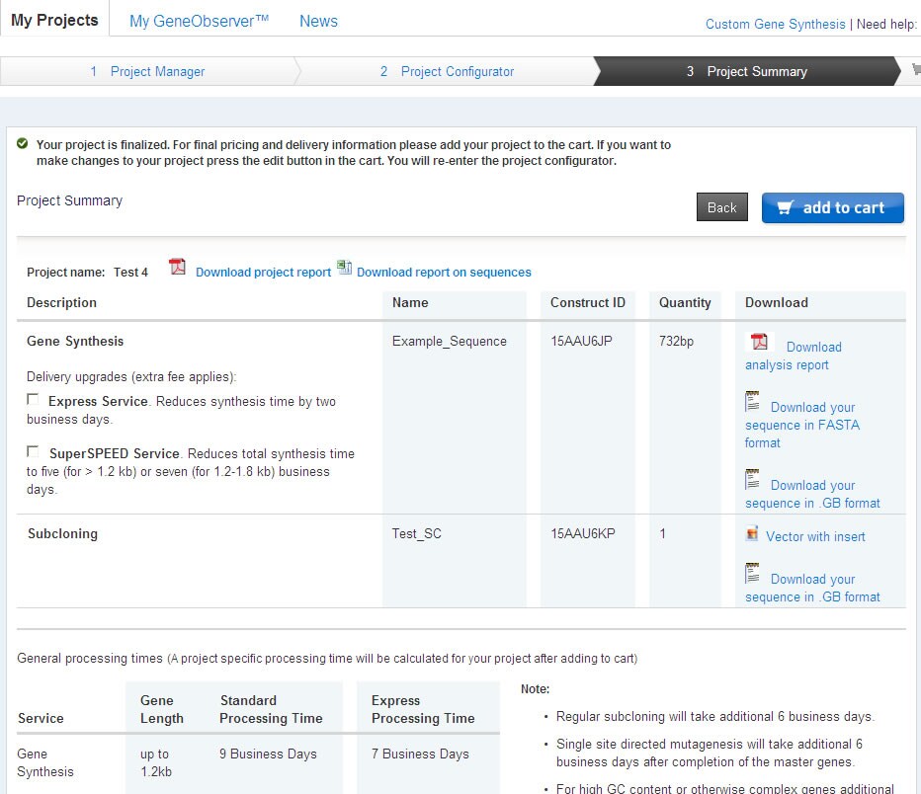Open the Vector with insert link
Screen dimensions: 921x794
815,536
